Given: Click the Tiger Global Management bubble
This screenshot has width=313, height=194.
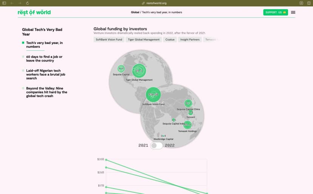Looking at the screenshot, I should coord(139,70).
